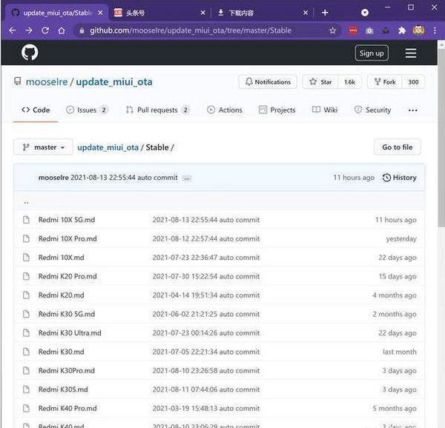445x428 pixels.
Task: Switch to the Issues tab
Action: pyautogui.click(x=87, y=110)
